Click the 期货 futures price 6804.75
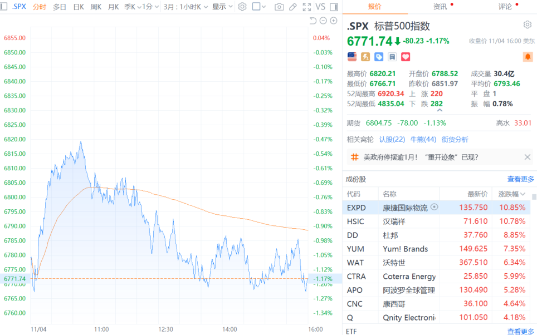This screenshot has height=335, width=537. tap(378, 123)
